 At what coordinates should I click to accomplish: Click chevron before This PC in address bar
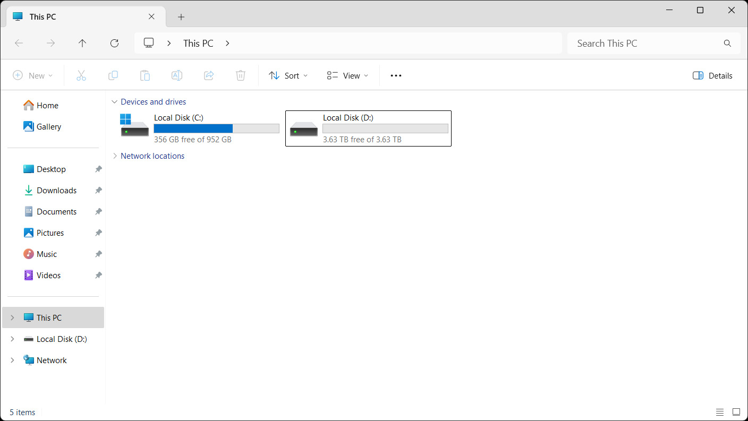click(x=169, y=44)
